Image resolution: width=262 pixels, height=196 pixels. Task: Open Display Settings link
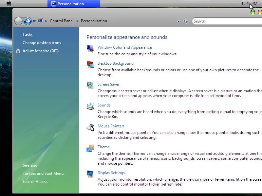(x=111, y=173)
